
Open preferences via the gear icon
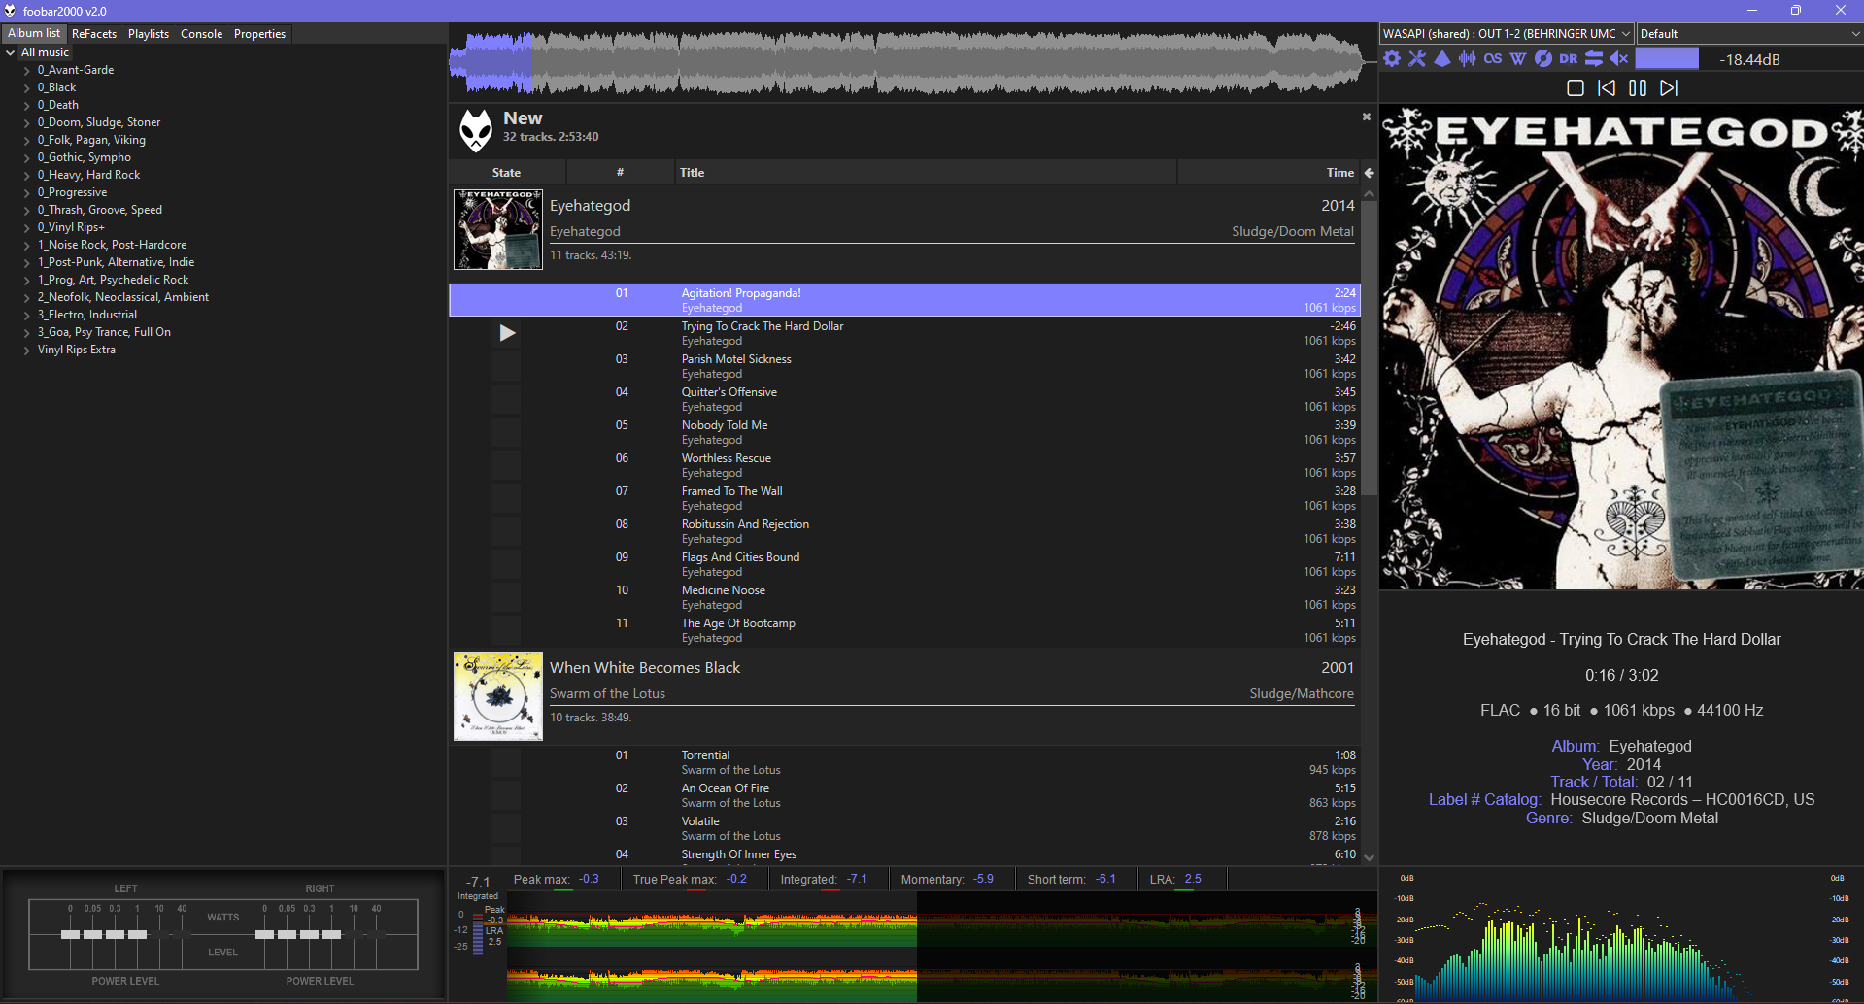coord(1392,59)
